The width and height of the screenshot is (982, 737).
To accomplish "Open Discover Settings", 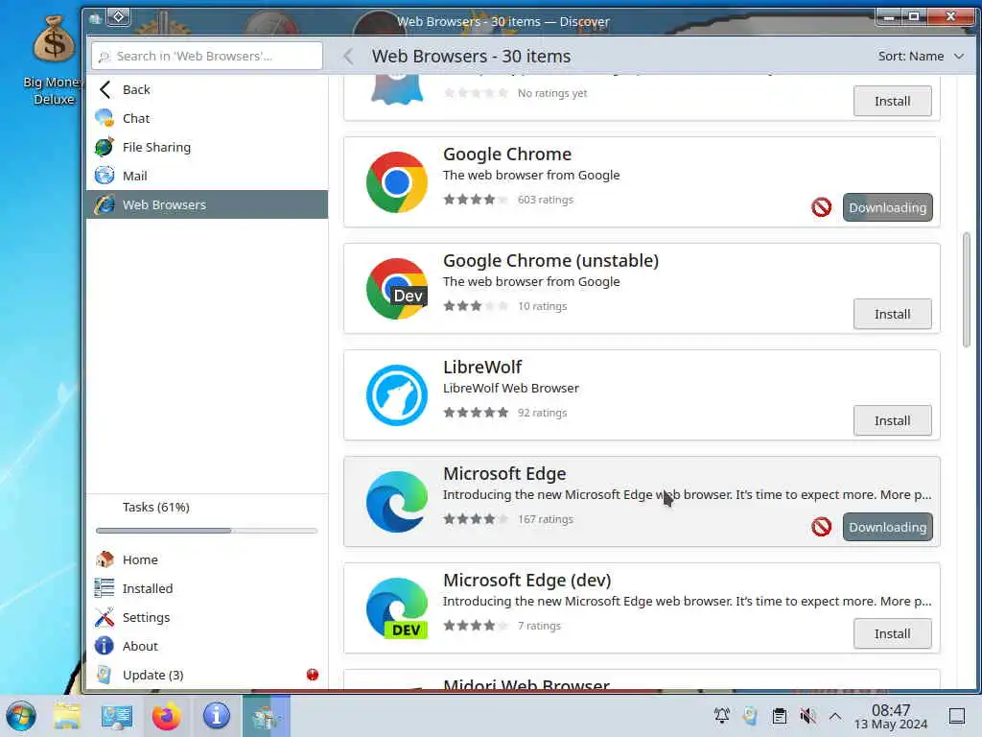I will click(207, 617).
